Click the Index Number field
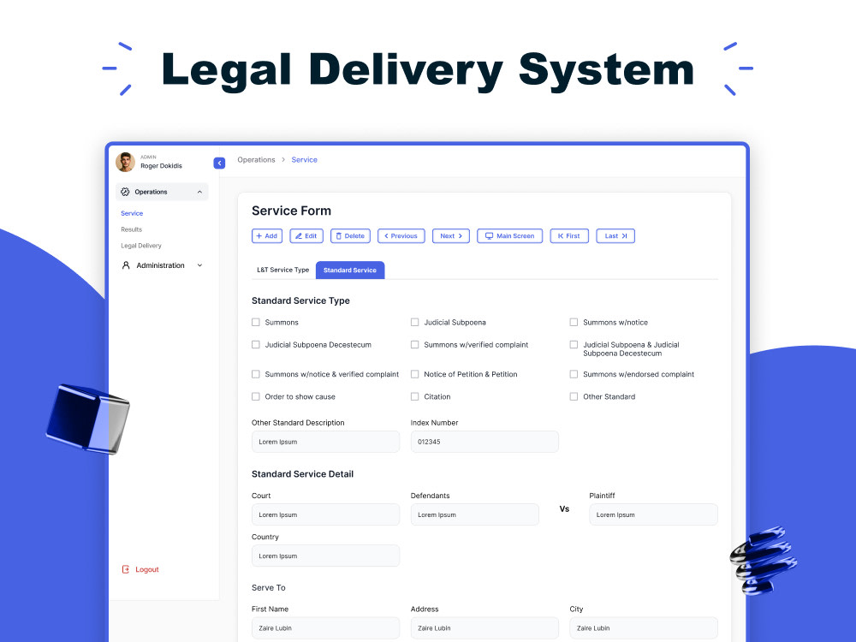The height and width of the screenshot is (642, 856). (484, 442)
